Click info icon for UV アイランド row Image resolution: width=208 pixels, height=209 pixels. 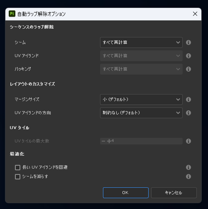pyautogui.click(x=188, y=56)
